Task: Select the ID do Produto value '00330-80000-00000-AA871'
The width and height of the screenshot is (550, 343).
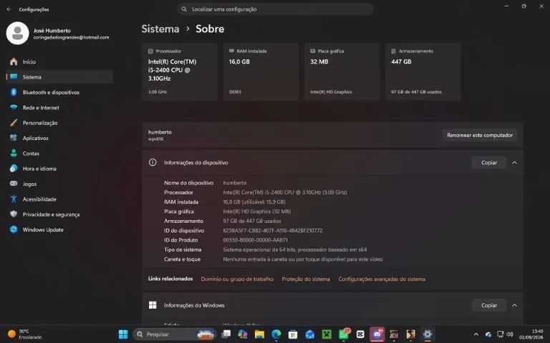Action: tap(256, 240)
